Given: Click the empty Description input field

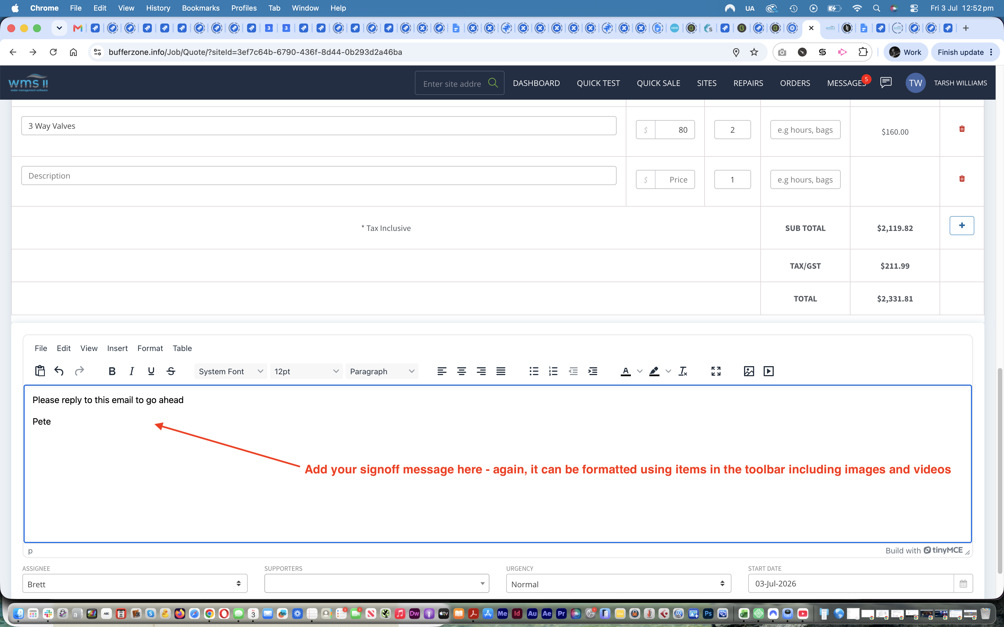Looking at the screenshot, I should coord(319,176).
